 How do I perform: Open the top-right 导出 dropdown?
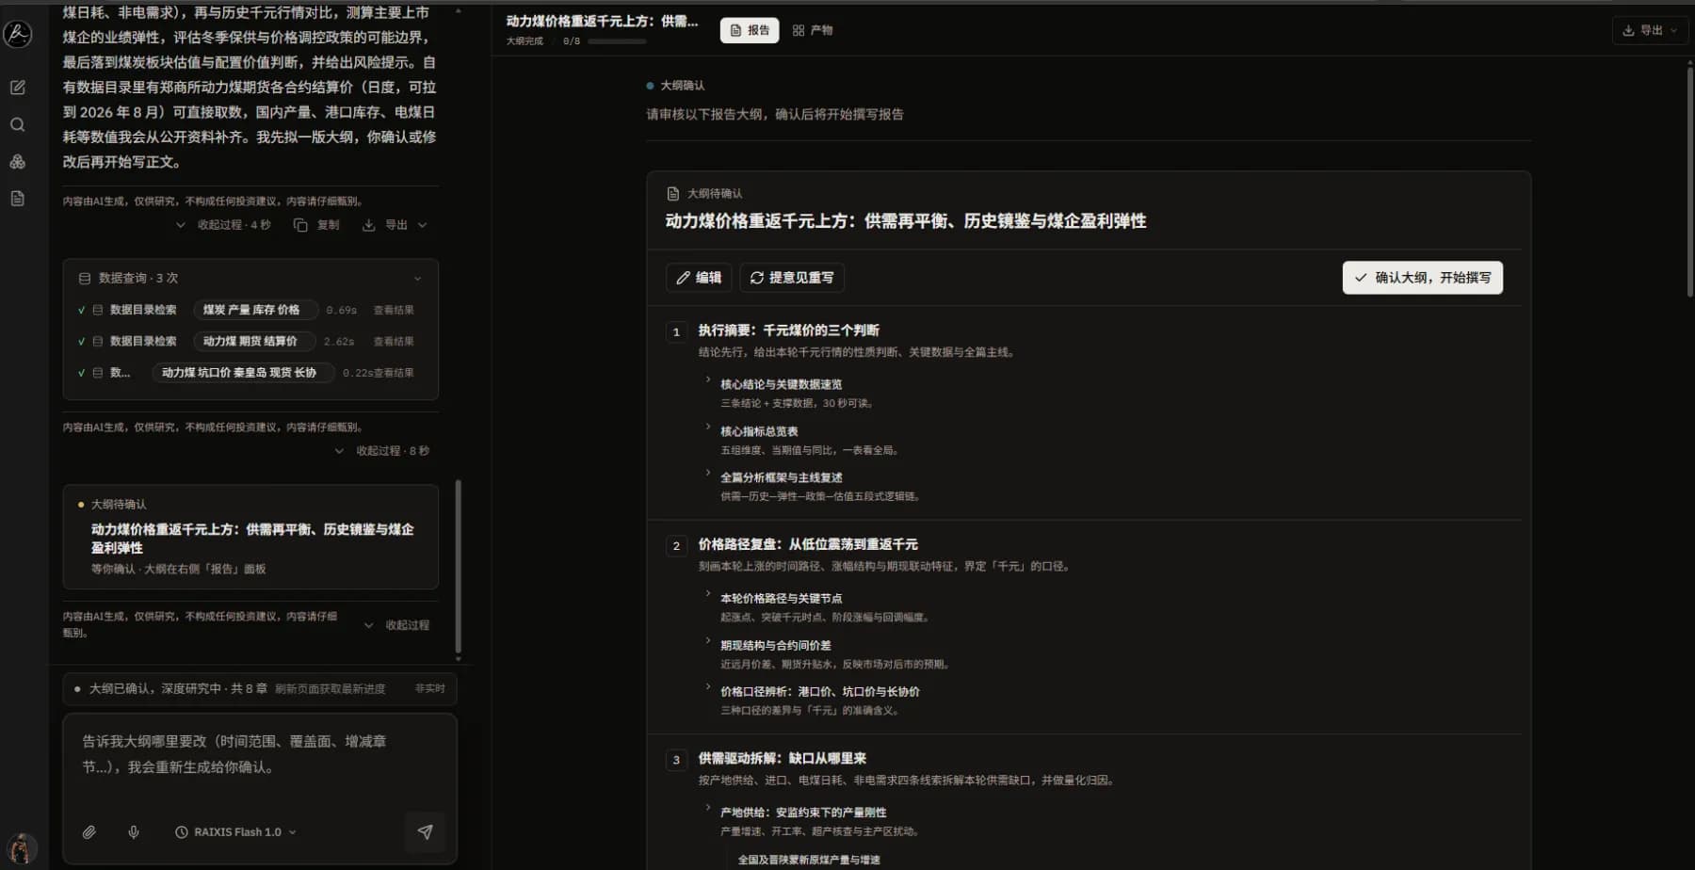point(1649,30)
